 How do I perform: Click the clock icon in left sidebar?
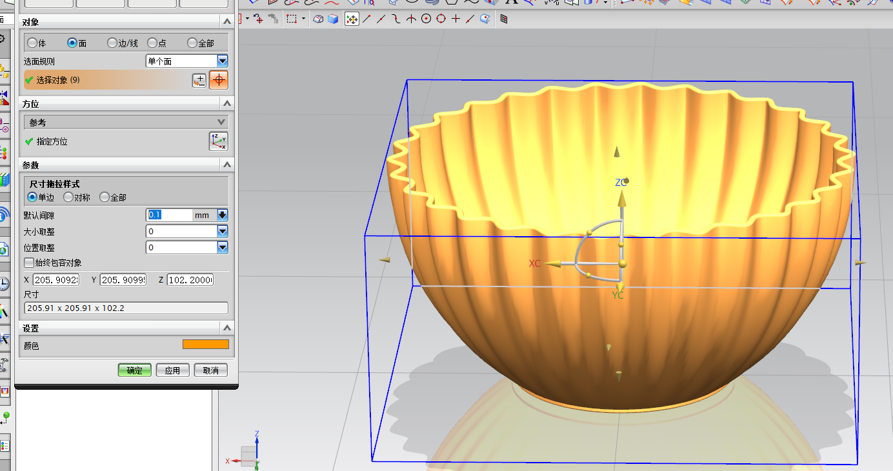click(4, 284)
